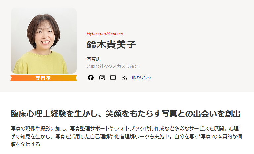Open the RSS feed icon
The height and width of the screenshot is (154, 254).
pyautogui.click(x=124, y=78)
